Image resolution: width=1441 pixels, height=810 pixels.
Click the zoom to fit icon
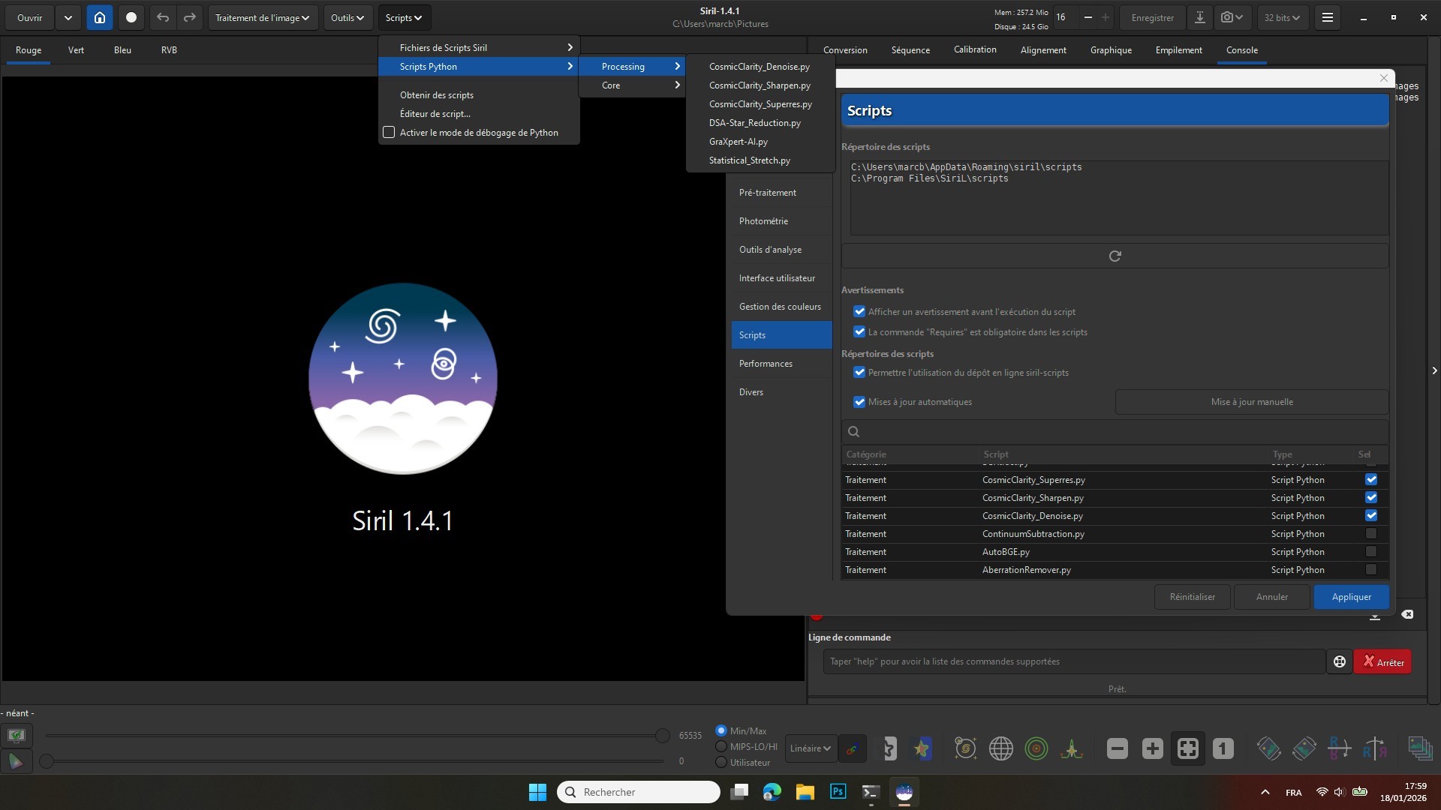(1188, 748)
